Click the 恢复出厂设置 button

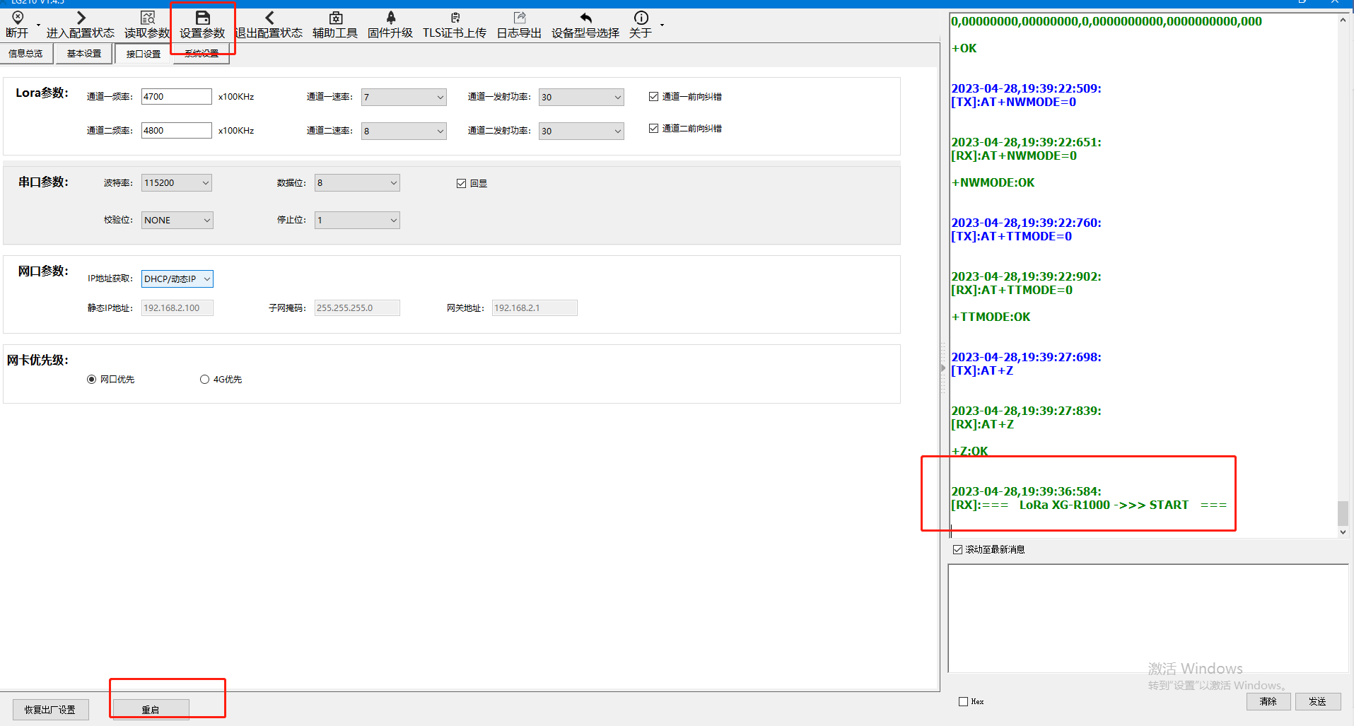click(x=50, y=710)
